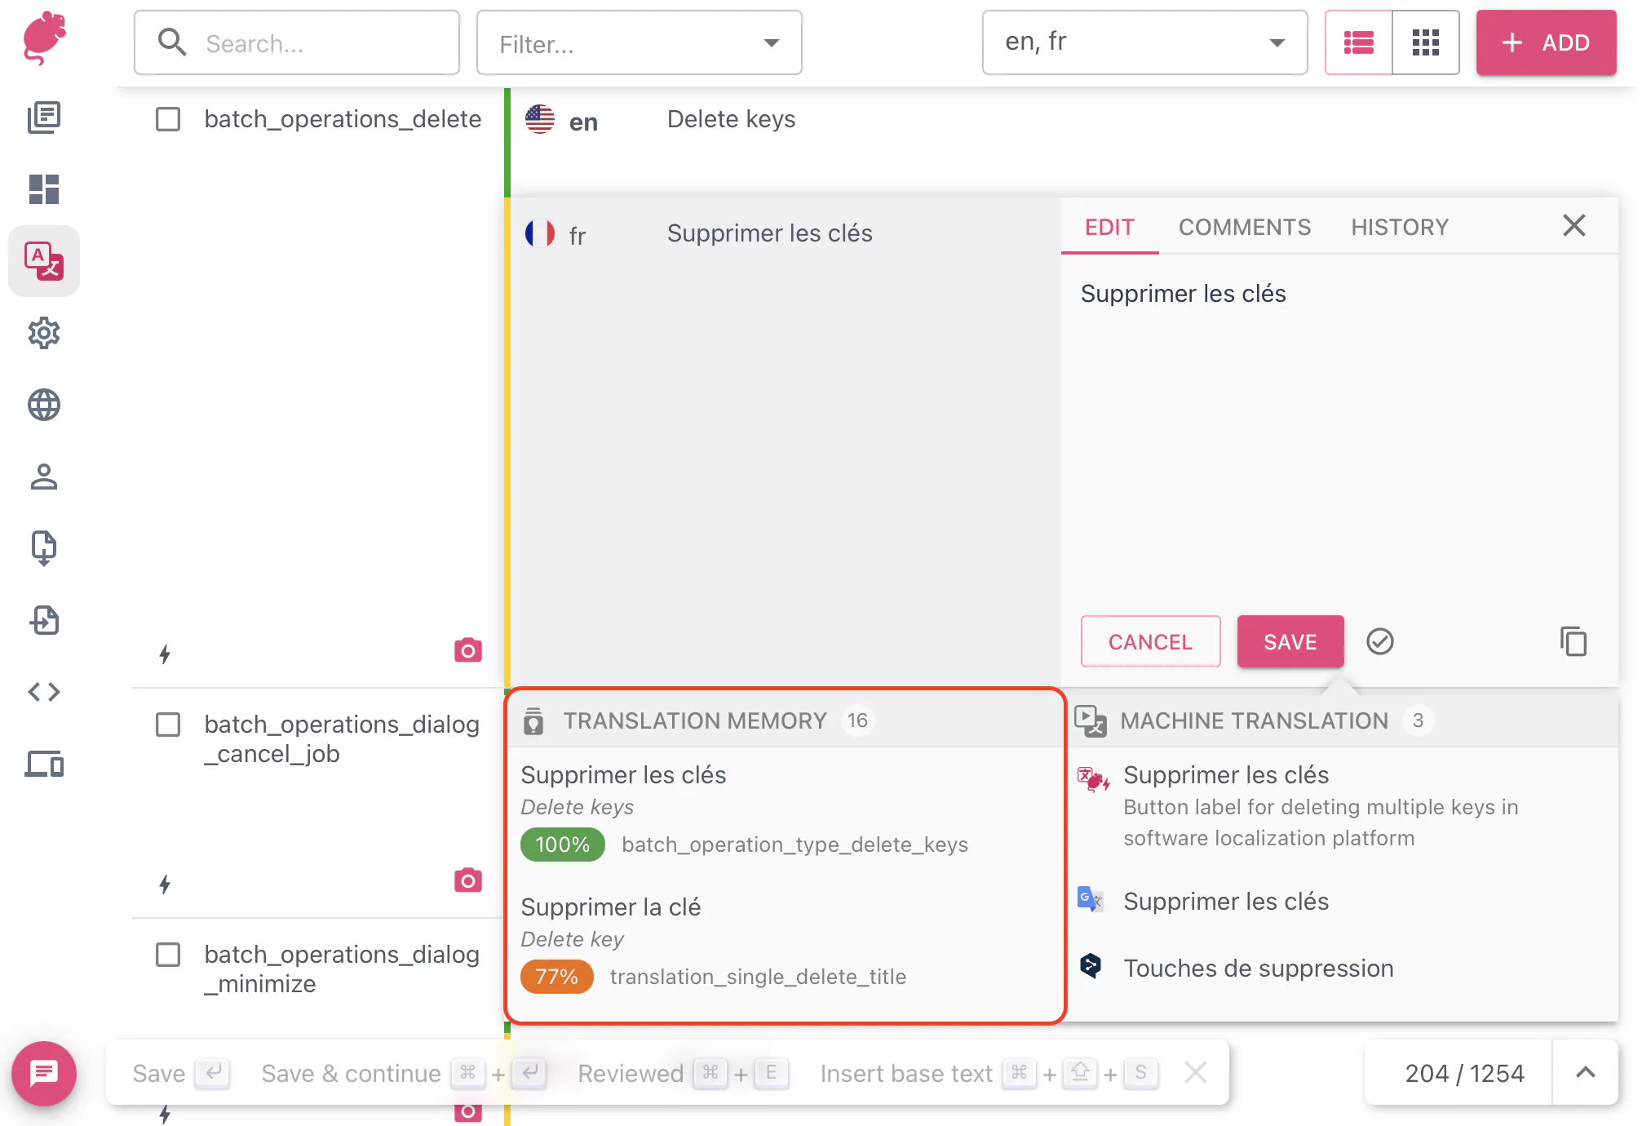Switch to the Comments tab

coord(1244,227)
